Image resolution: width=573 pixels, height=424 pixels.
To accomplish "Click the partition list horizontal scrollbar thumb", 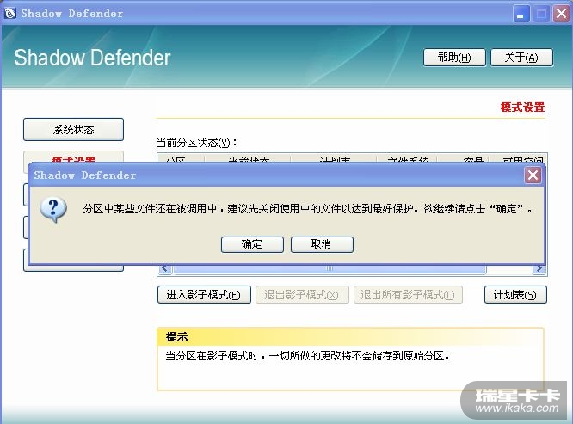I will [x=330, y=269].
